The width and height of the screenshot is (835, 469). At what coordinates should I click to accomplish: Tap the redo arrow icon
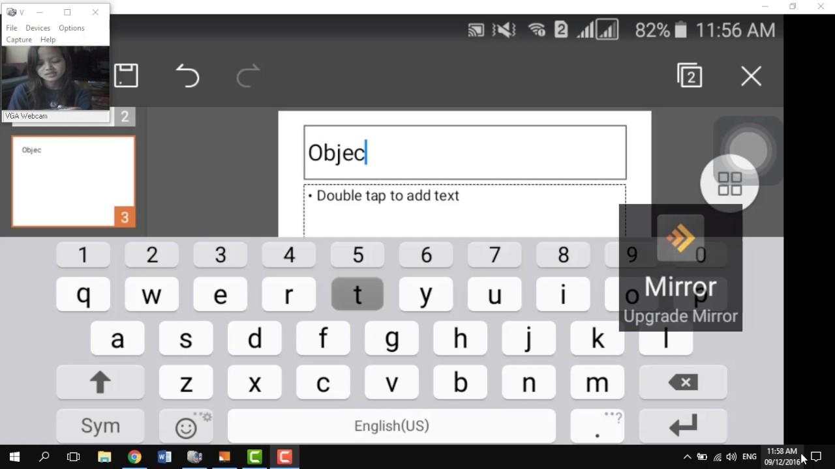tap(248, 76)
